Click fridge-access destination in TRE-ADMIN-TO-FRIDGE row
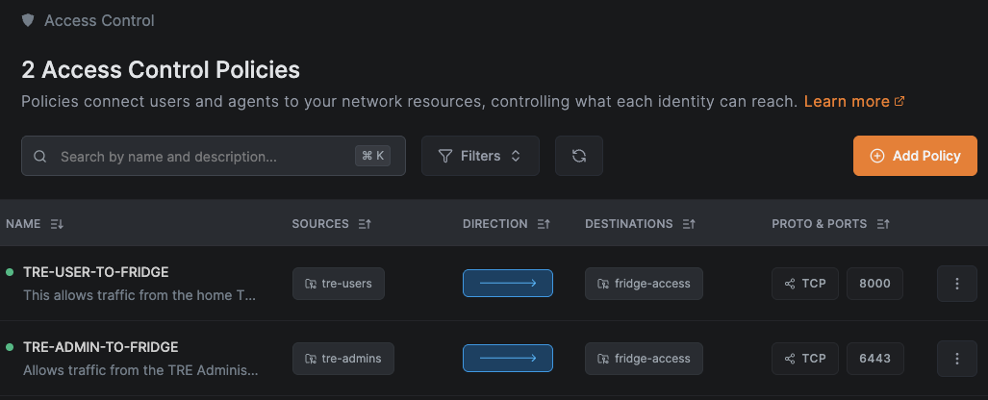This screenshot has height=400, width=988. 644,359
